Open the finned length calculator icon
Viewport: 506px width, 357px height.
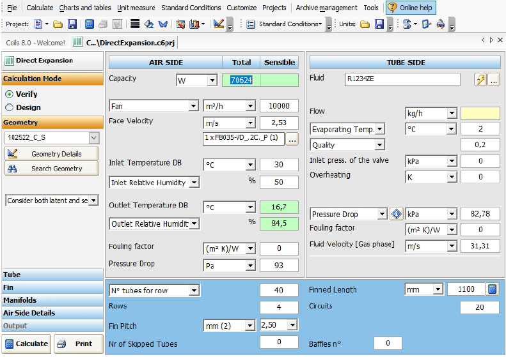point(491,289)
